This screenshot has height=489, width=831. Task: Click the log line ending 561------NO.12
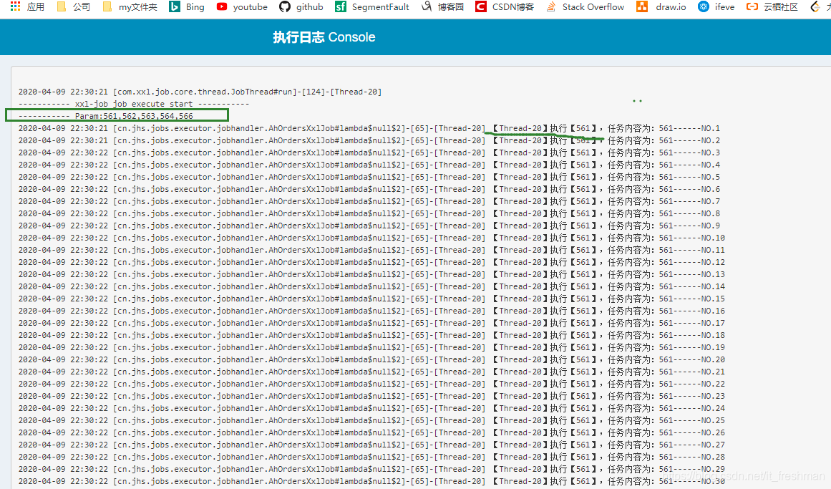click(x=371, y=263)
